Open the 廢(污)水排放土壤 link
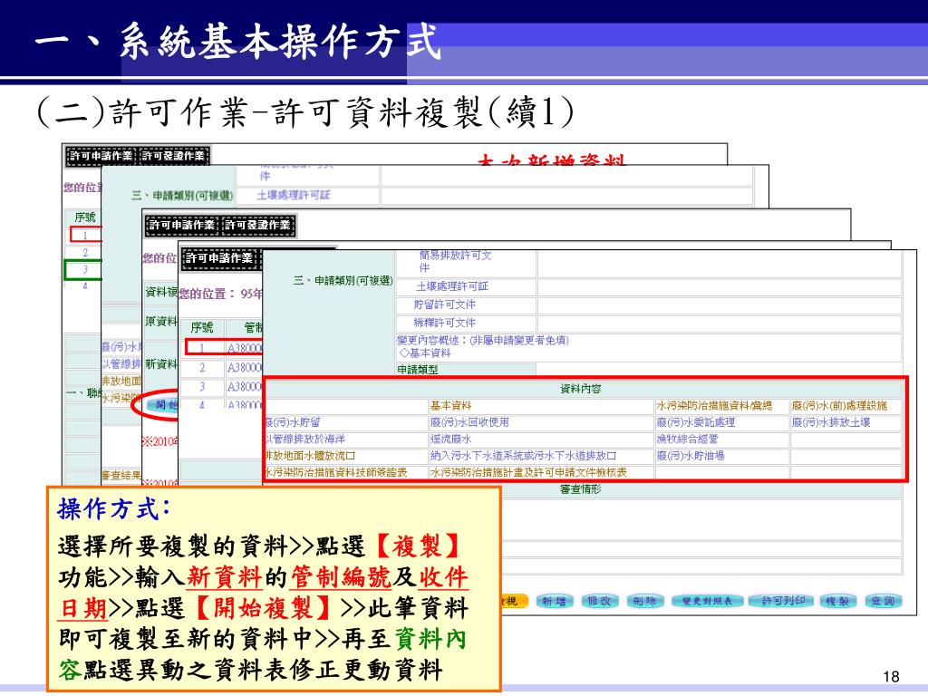 coord(830,422)
